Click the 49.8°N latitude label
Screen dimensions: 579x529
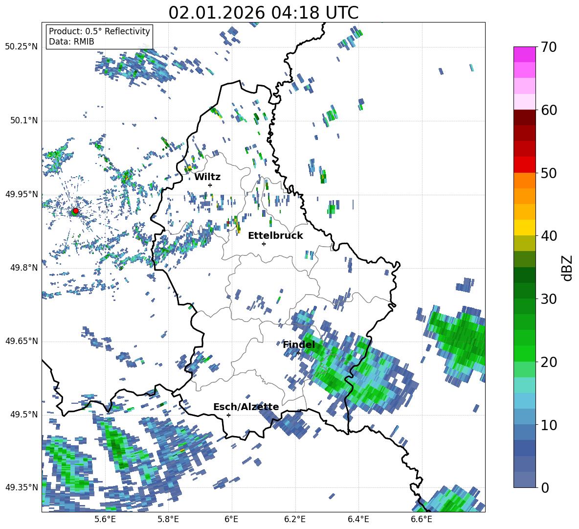coord(24,268)
